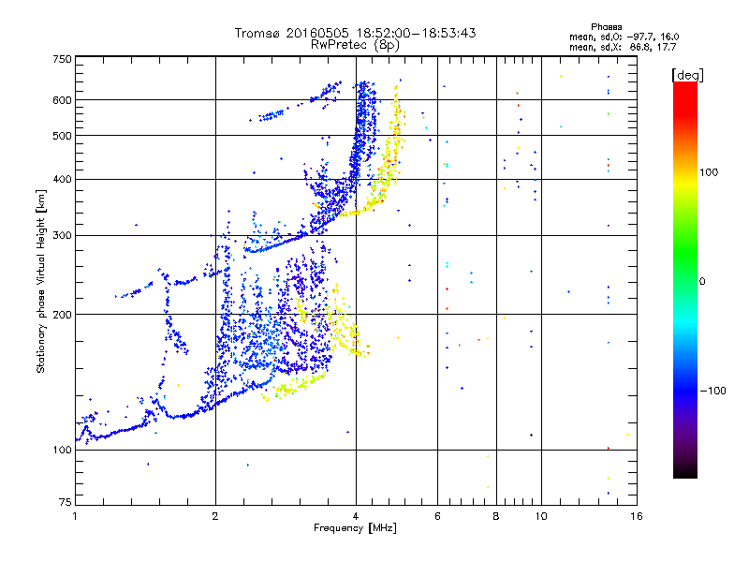
Task: Click the x-axis tick label '16'
Action: 637,516
